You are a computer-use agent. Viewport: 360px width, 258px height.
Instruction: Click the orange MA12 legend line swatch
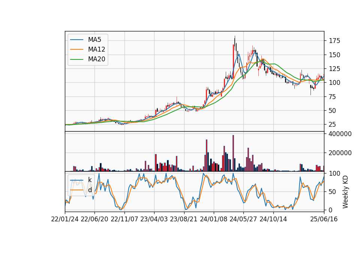pyautogui.click(x=76, y=49)
